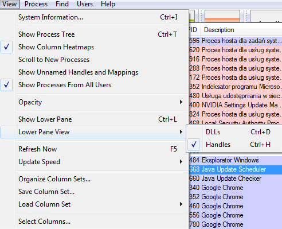Select Indeksator programu Microso.. row

pos(236,87)
